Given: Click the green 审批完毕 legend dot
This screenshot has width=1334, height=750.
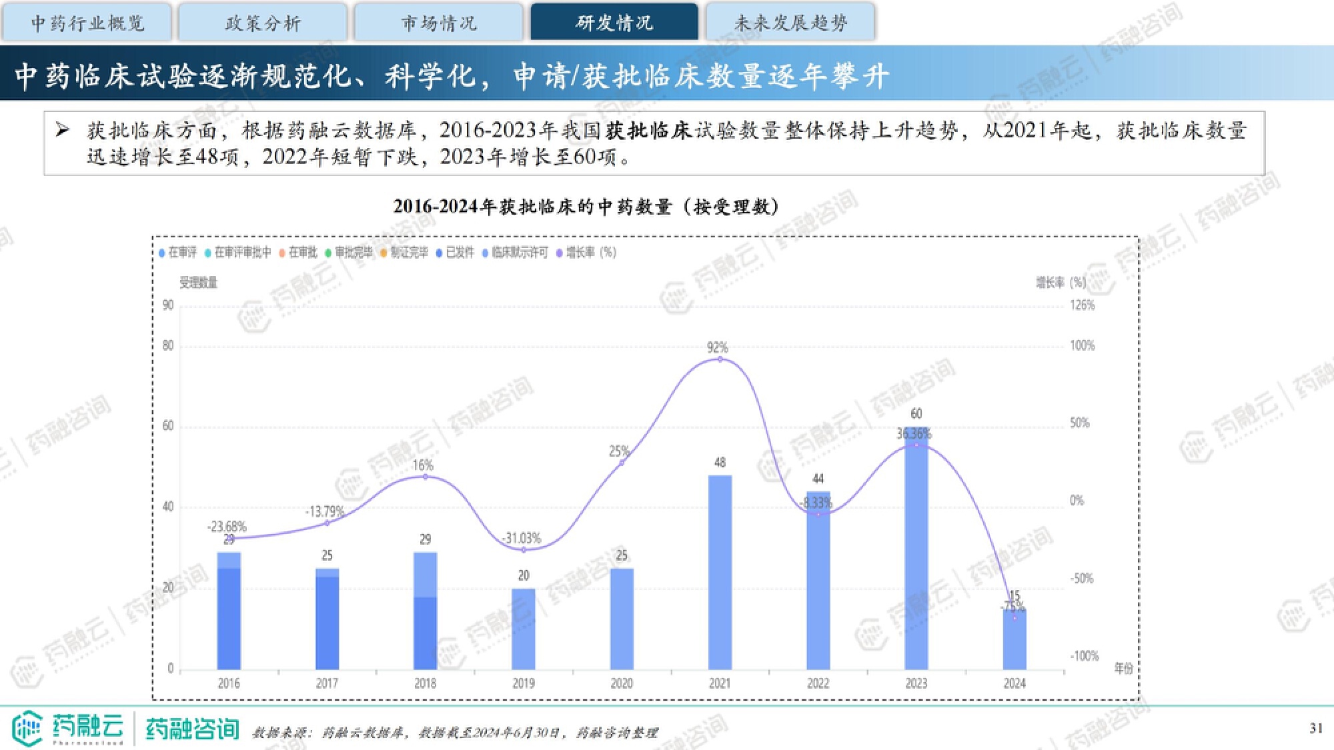Looking at the screenshot, I should click(x=328, y=253).
